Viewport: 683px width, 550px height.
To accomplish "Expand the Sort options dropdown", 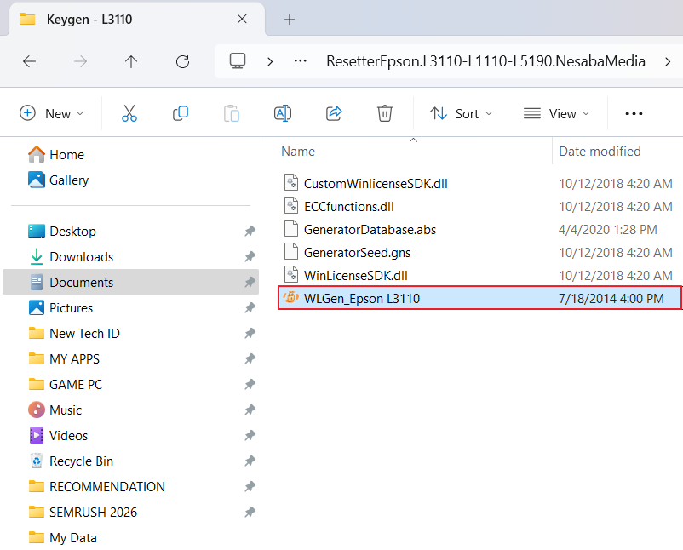I will pos(462,113).
